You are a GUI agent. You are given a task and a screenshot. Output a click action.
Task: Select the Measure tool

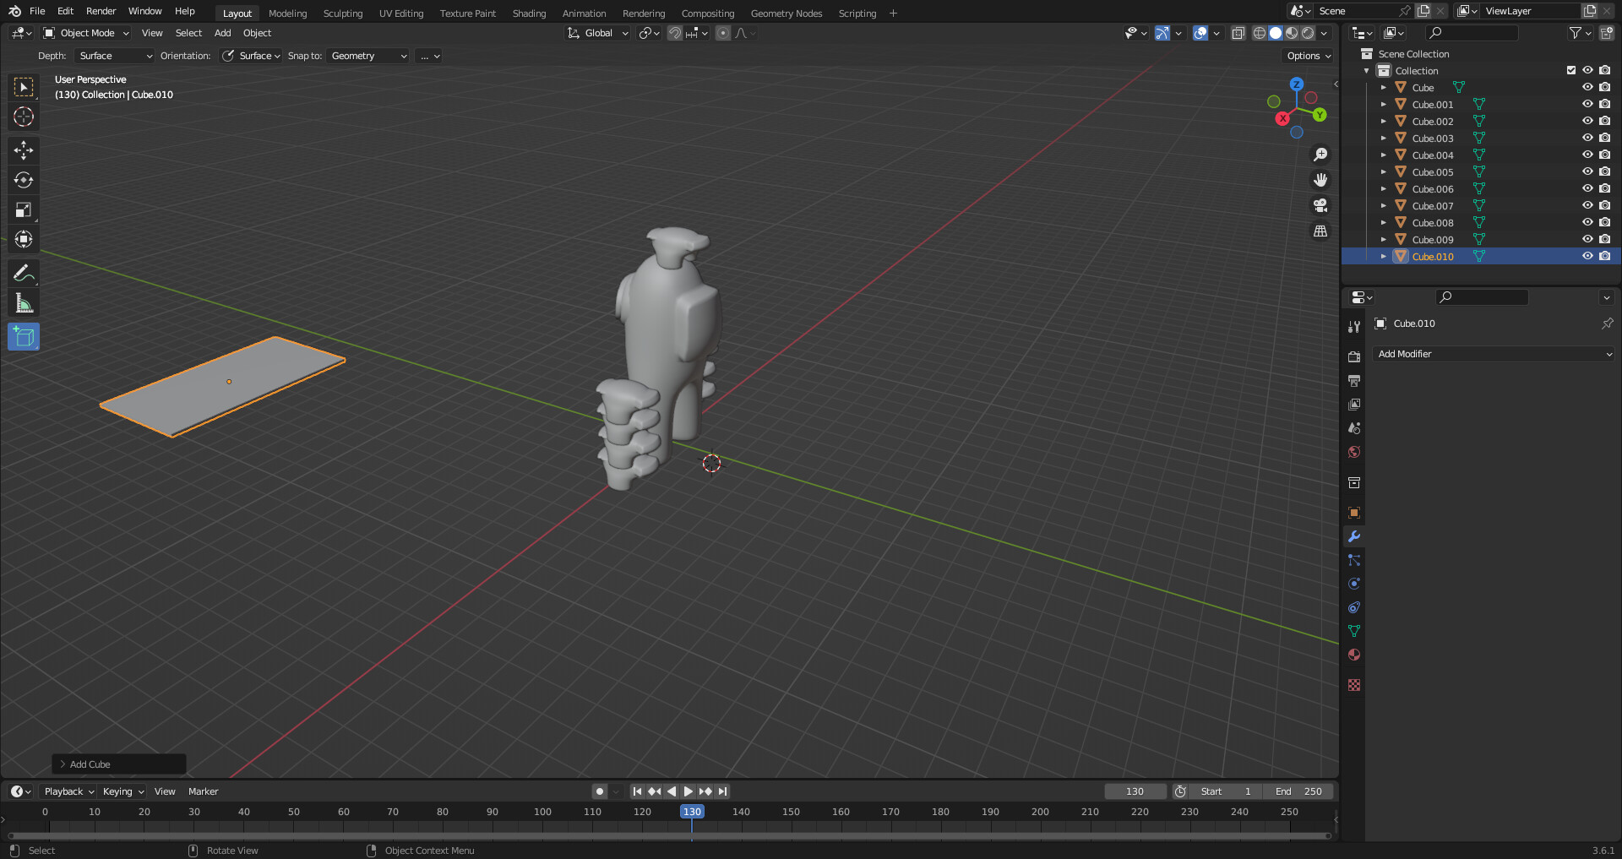pos(24,303)
